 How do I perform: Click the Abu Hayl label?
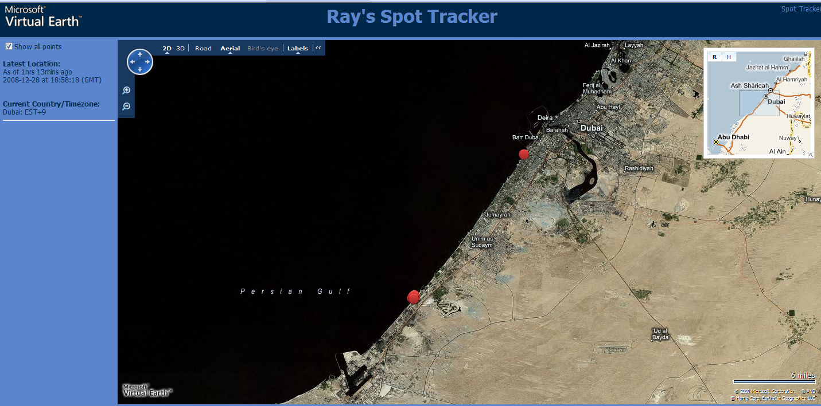coord(608,107)
